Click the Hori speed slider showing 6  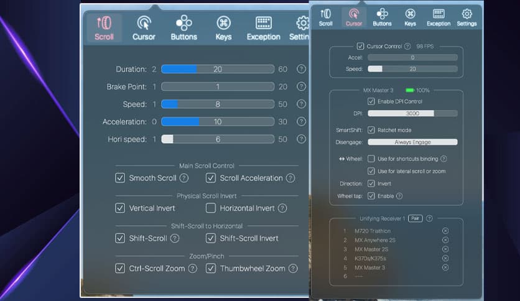(x=218, y=139)
